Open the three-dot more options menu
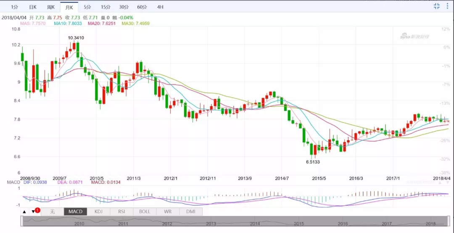The height and width of the screenshot is (233, 454). 449,6
